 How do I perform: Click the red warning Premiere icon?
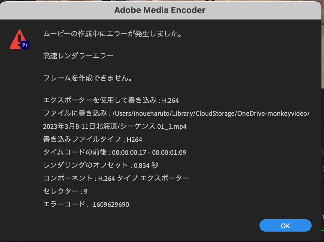point(20,39)
